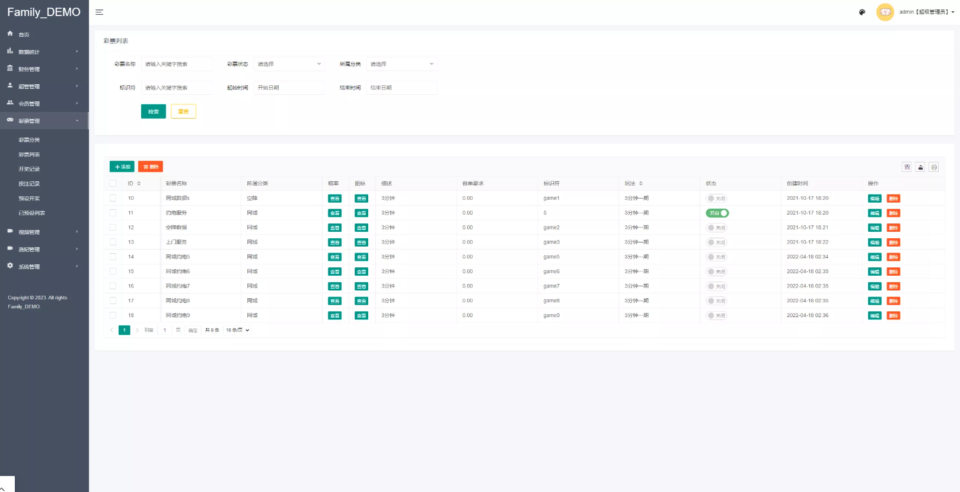Click the green 添加 button

[x=122, y=167]
